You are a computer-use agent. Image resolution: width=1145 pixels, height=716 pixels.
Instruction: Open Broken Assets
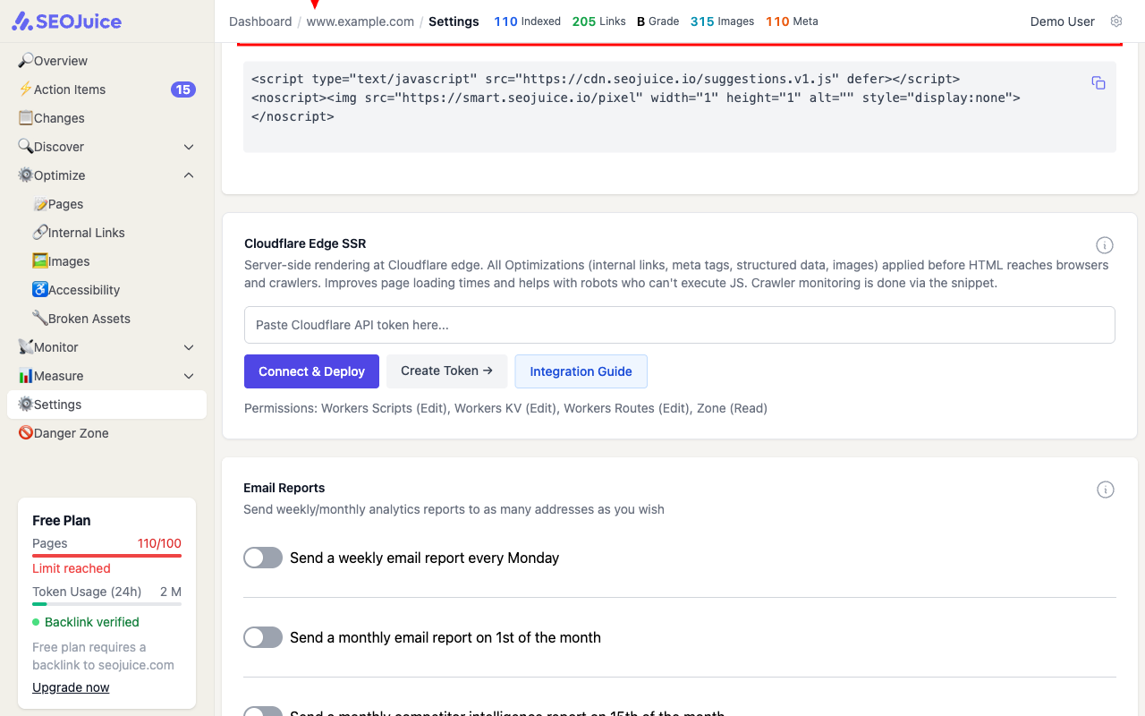pyautogui.click(x=114, y=319)
